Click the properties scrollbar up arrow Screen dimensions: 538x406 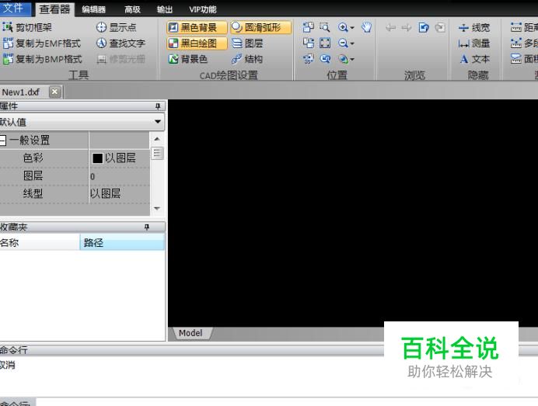tap(157, 139)
